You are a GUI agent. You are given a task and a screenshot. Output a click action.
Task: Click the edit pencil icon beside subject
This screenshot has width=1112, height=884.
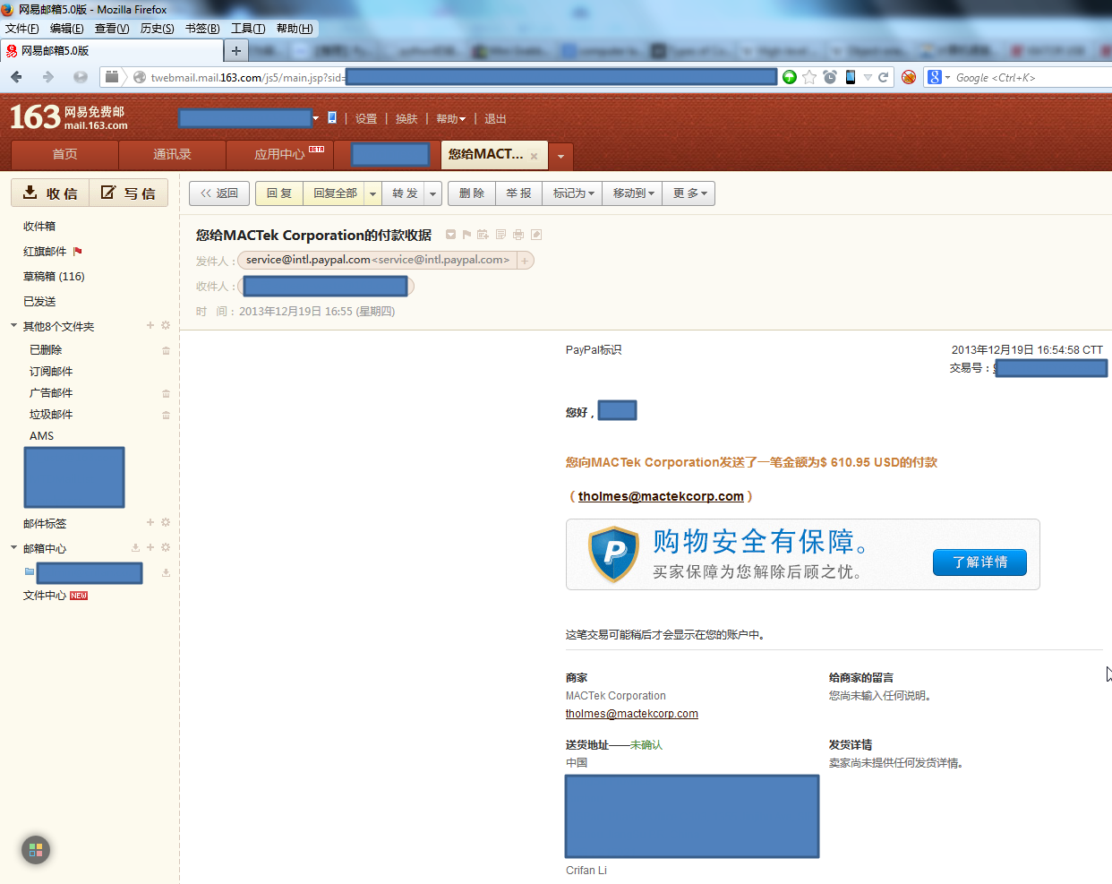(x=536, y=235)
